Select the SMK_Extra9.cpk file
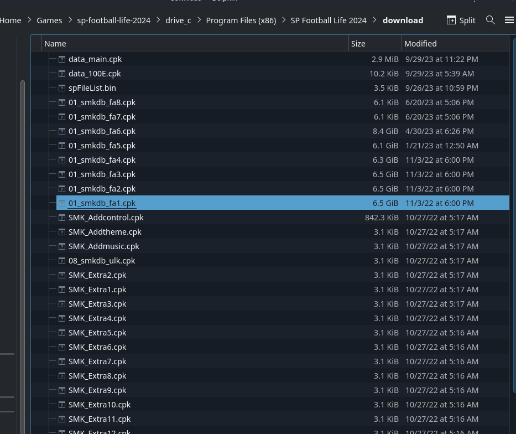The image size is (516, 434). click(x=97, y=390)
